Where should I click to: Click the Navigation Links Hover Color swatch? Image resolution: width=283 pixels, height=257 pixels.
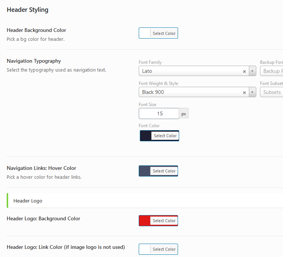click(145, 171)
